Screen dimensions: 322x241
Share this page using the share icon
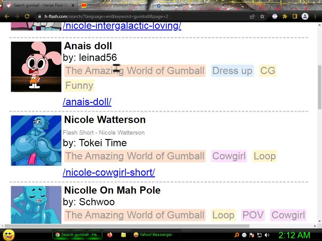pyautogui.click(x=252, y=16)
